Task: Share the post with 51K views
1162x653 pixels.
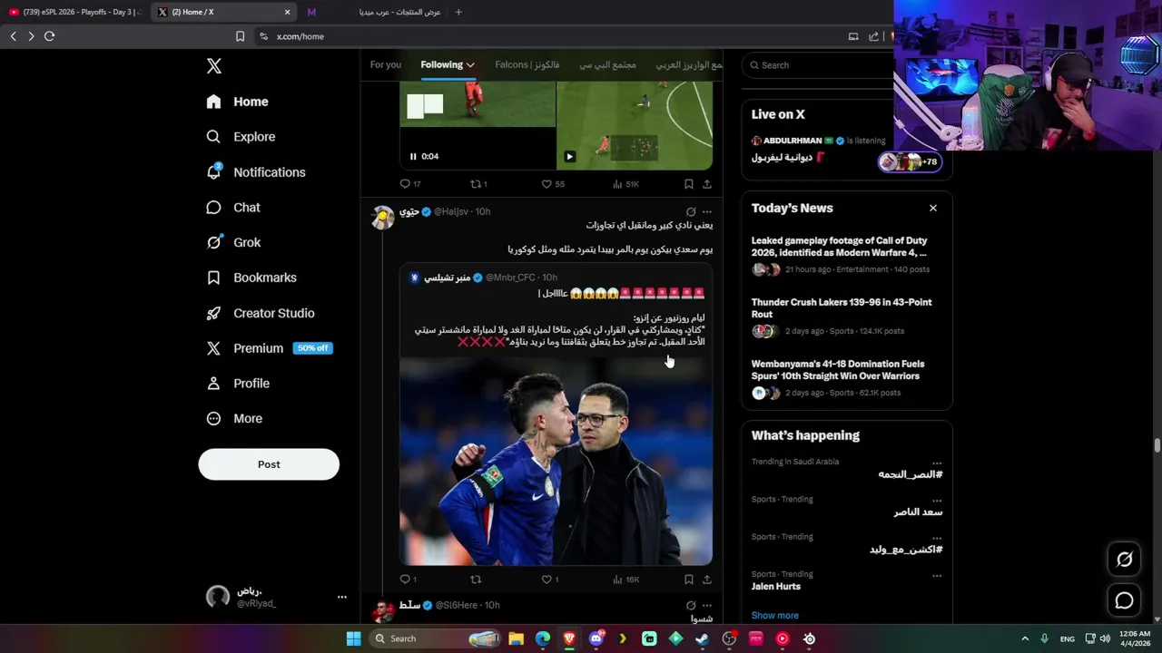Action: [707, 184]
